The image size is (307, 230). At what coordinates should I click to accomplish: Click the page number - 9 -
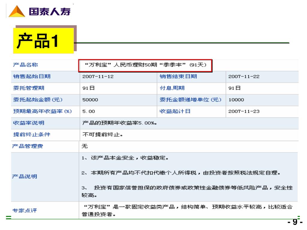295,222
